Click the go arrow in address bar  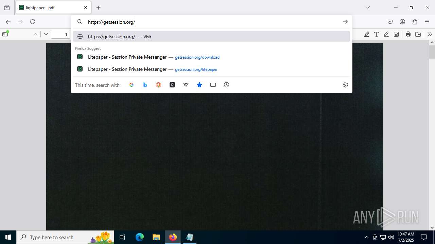pos(345,22)
